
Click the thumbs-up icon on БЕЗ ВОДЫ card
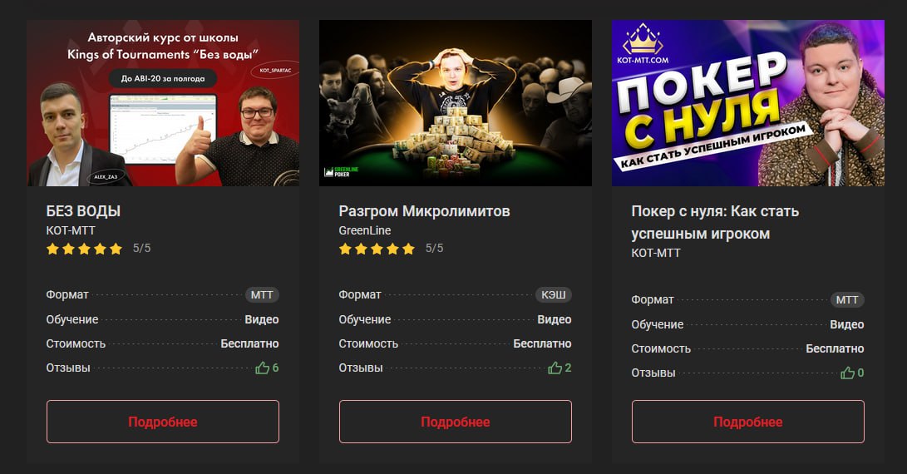(x=262, y=368)
